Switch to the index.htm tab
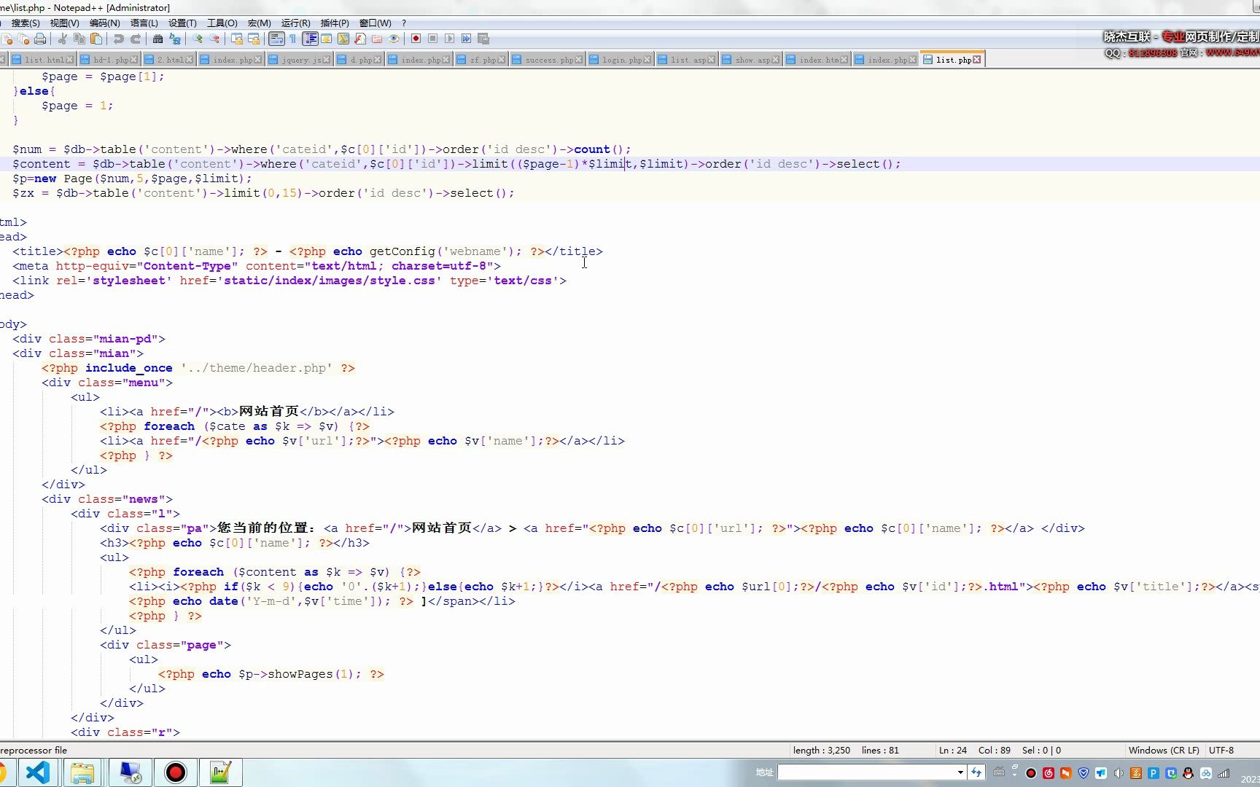Image resolution: width=1260 pixels, height=787 pixels. [817, 60]
